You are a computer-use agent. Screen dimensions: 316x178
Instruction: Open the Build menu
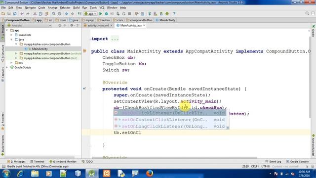(76, 8)
